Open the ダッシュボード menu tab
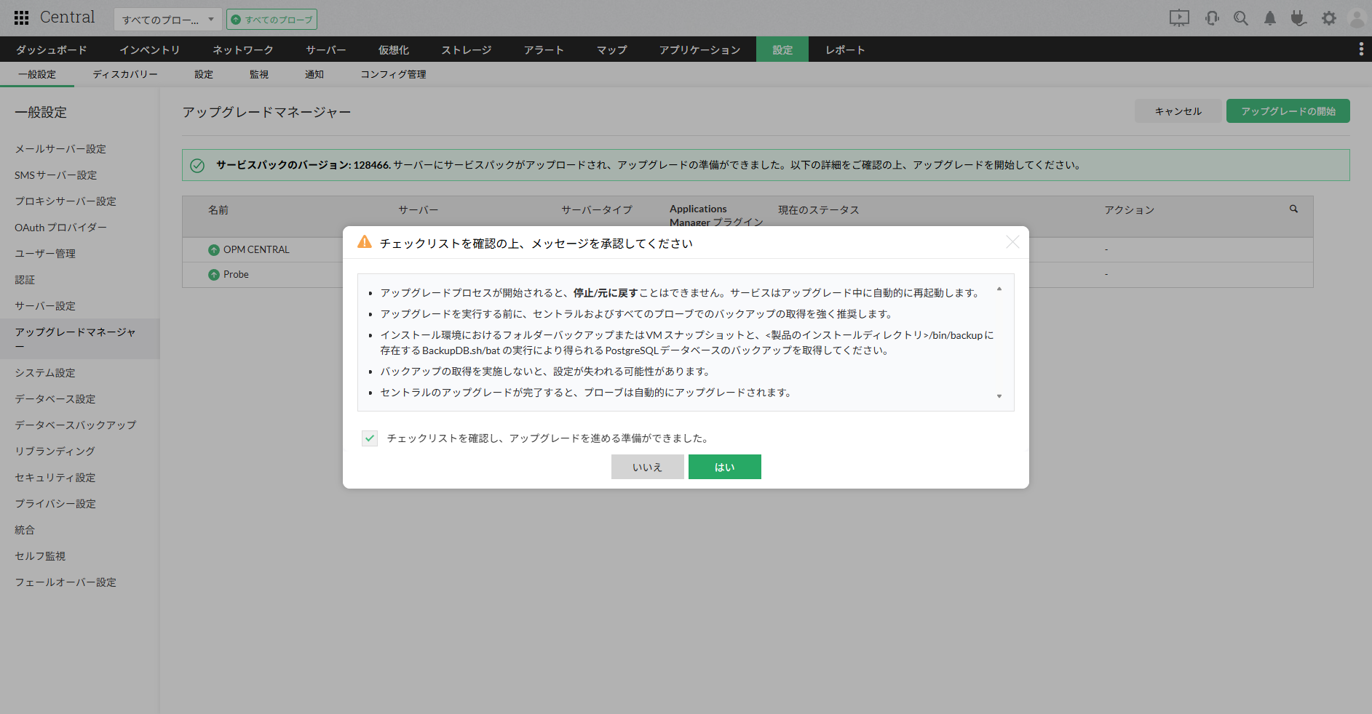The image size is (1372, 714). 51,50
